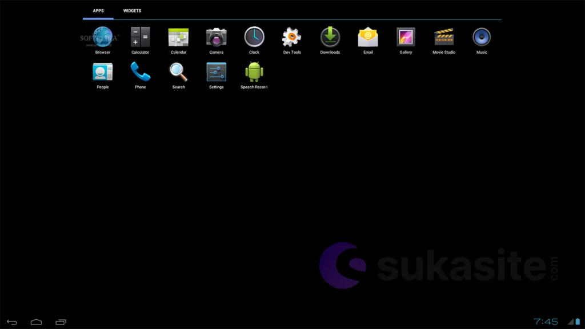
Task: Tap the signal strength icon
Action: tap(571, 322)
